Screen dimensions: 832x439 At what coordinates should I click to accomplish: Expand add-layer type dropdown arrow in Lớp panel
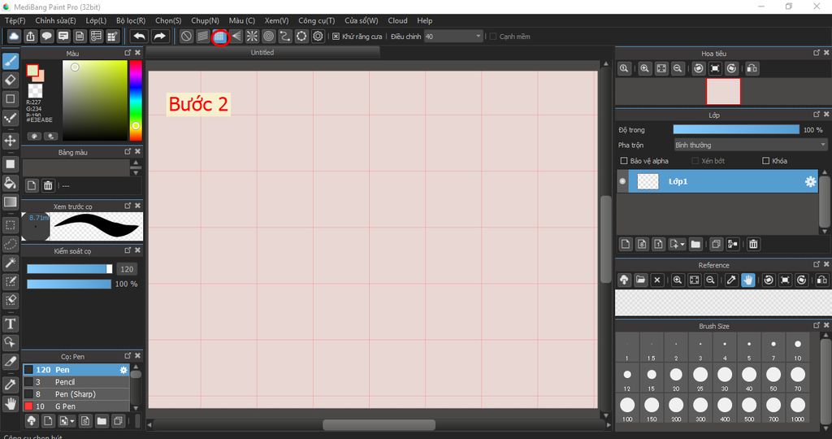(x=682, y=244)
